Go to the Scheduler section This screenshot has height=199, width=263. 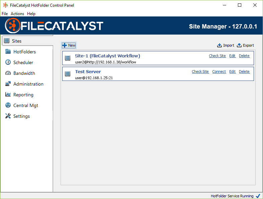[23, 62]
